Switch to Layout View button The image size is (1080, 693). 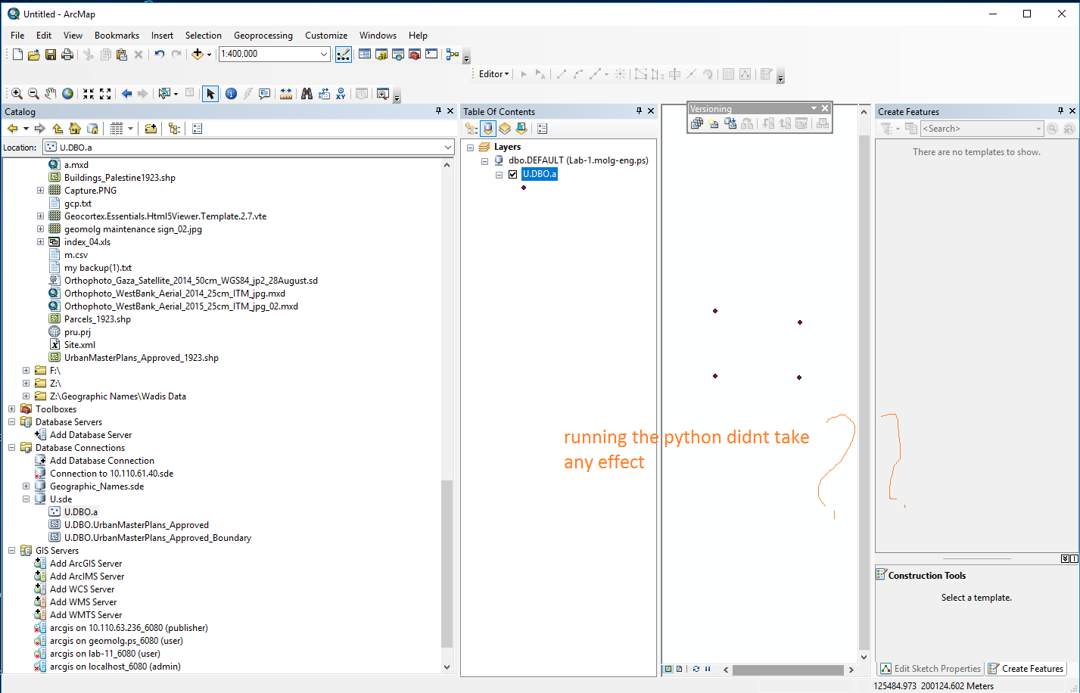tap(679, 669)
